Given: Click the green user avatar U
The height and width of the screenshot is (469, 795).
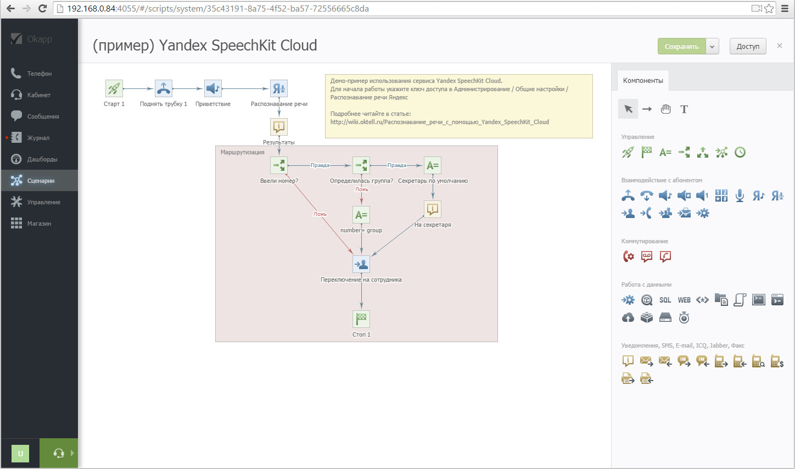Looking at the screenshot, I should (20, 453).
